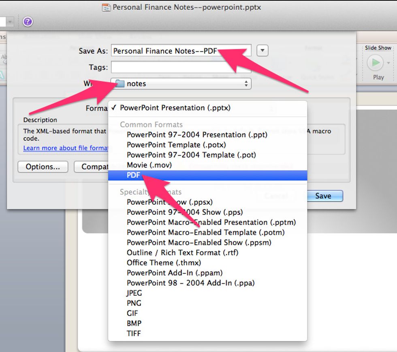397x352 pixels.
Task: Click the purple Help question mark icon
Action: (x=27, y=22)
